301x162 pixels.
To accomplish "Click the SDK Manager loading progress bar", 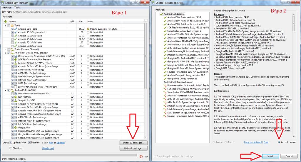I will coord(69,155).
